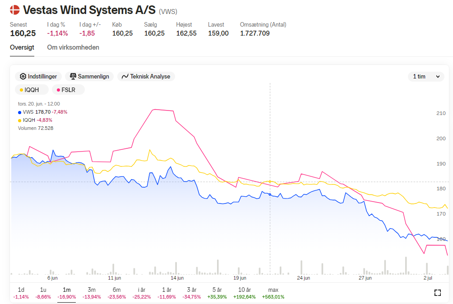This screenshot has width=453, height=304.
Task: Toggle the FSLR comparison chip
Action: point(68,90)
